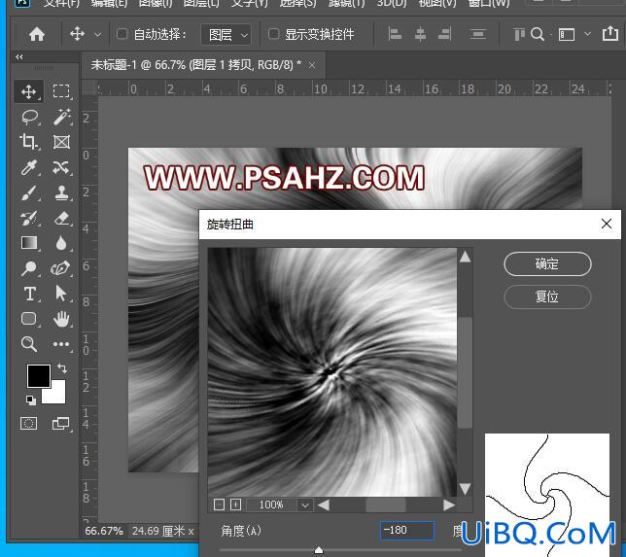The height and width of the screenshot is (557, 626).
Task: Click the swirl filter preview image
Action: pyautogui.click(x=332, y=372)
